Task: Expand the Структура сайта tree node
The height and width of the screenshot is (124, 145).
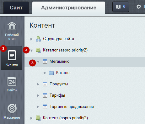Action: [x=31, y=39]
